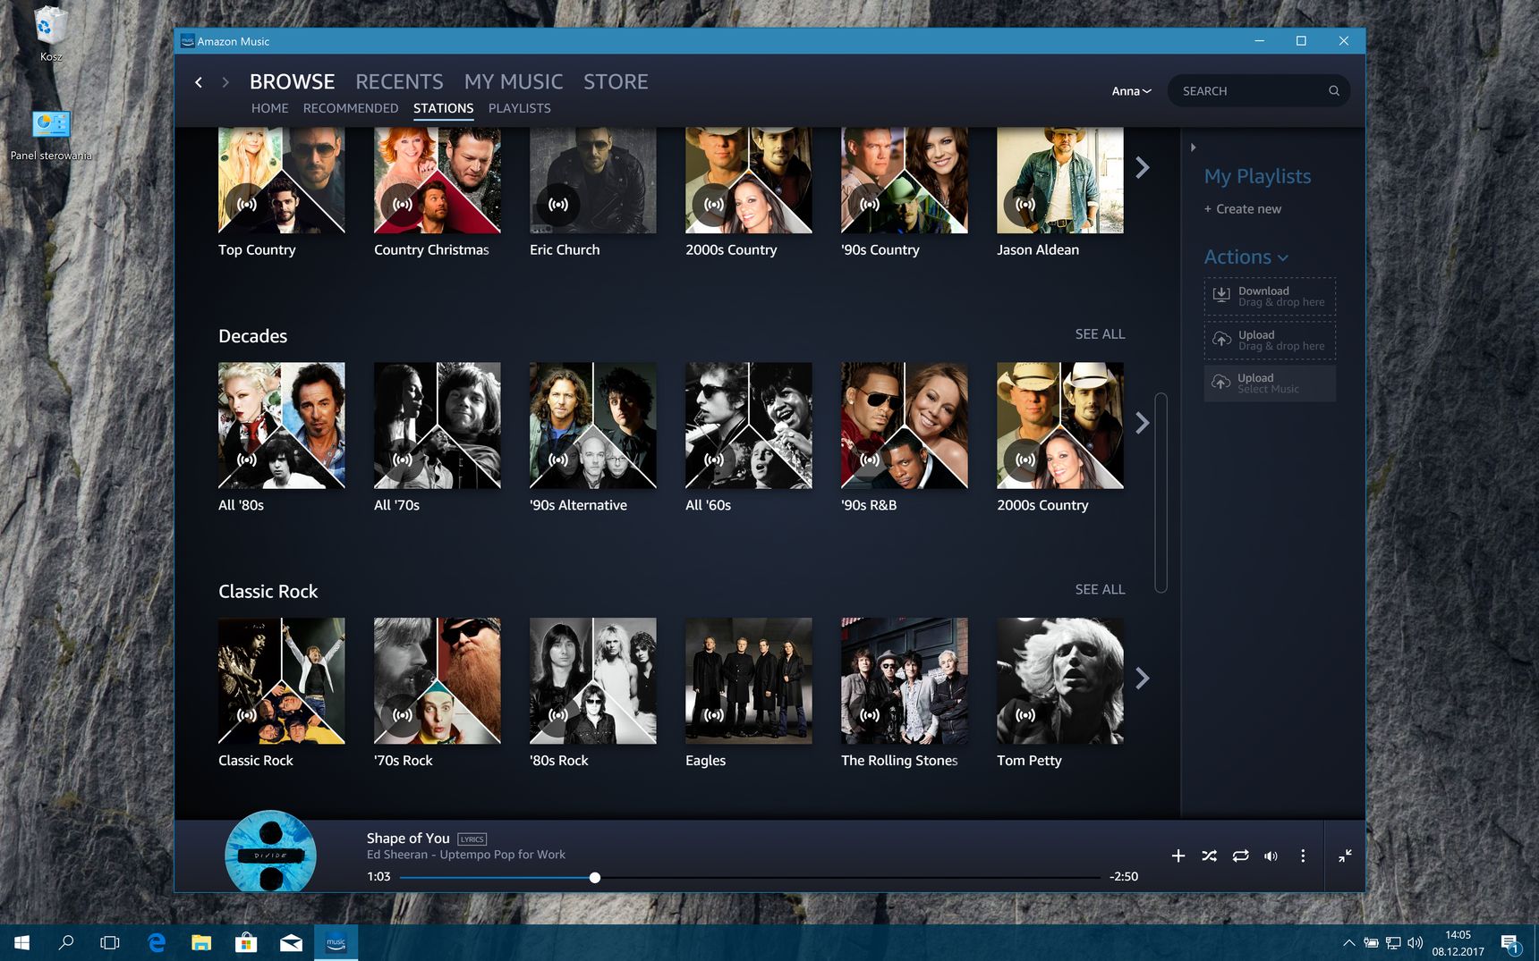
Task: Go back with the left arrow
Action: pos(199,82)
